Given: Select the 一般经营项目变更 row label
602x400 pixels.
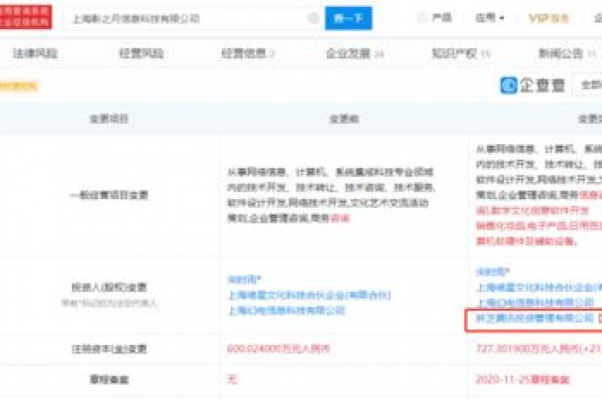Looking at the screenshot, I should pyautogui.click(x=109, y=195).
